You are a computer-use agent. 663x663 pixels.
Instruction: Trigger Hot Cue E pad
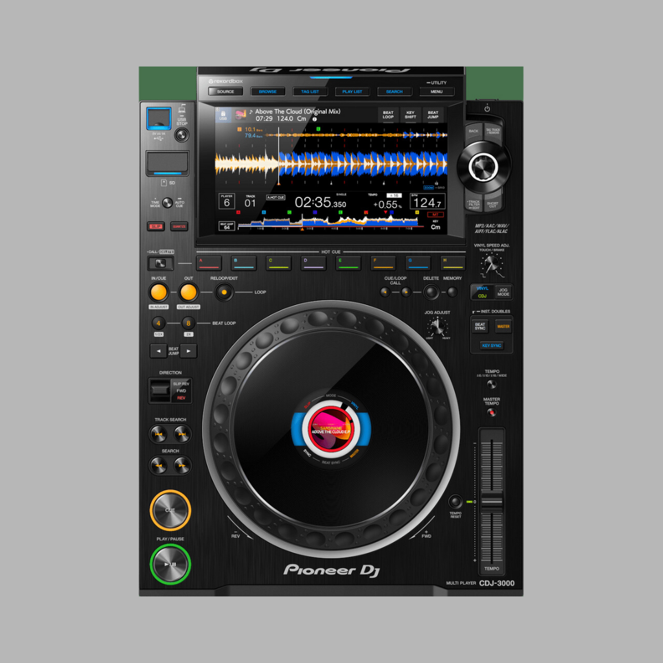348,263
